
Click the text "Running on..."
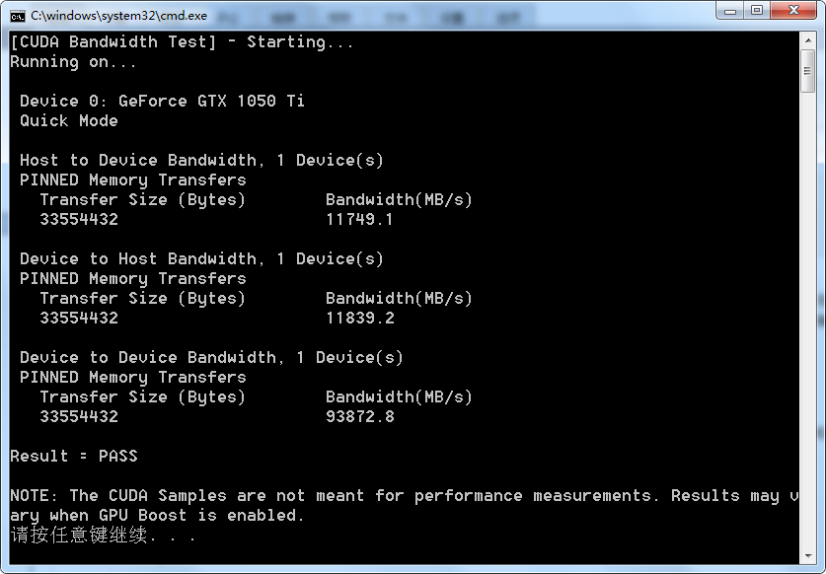pos(73,62)
